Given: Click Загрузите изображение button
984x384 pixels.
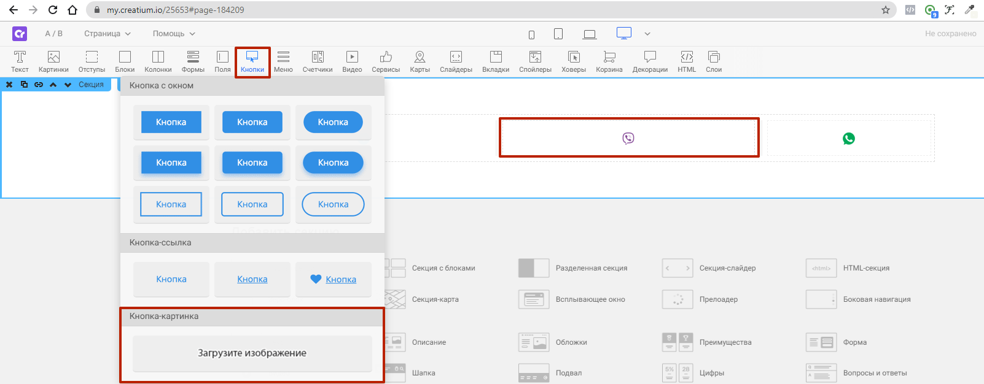Looking at the screenshot, I should [252, 353].
